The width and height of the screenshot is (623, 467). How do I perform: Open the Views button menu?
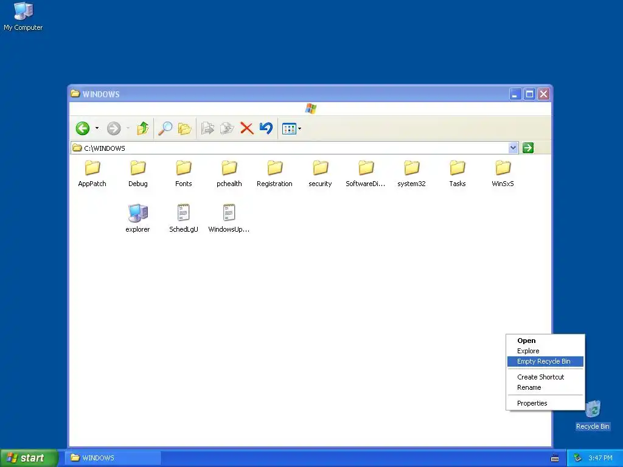[291, 129]
